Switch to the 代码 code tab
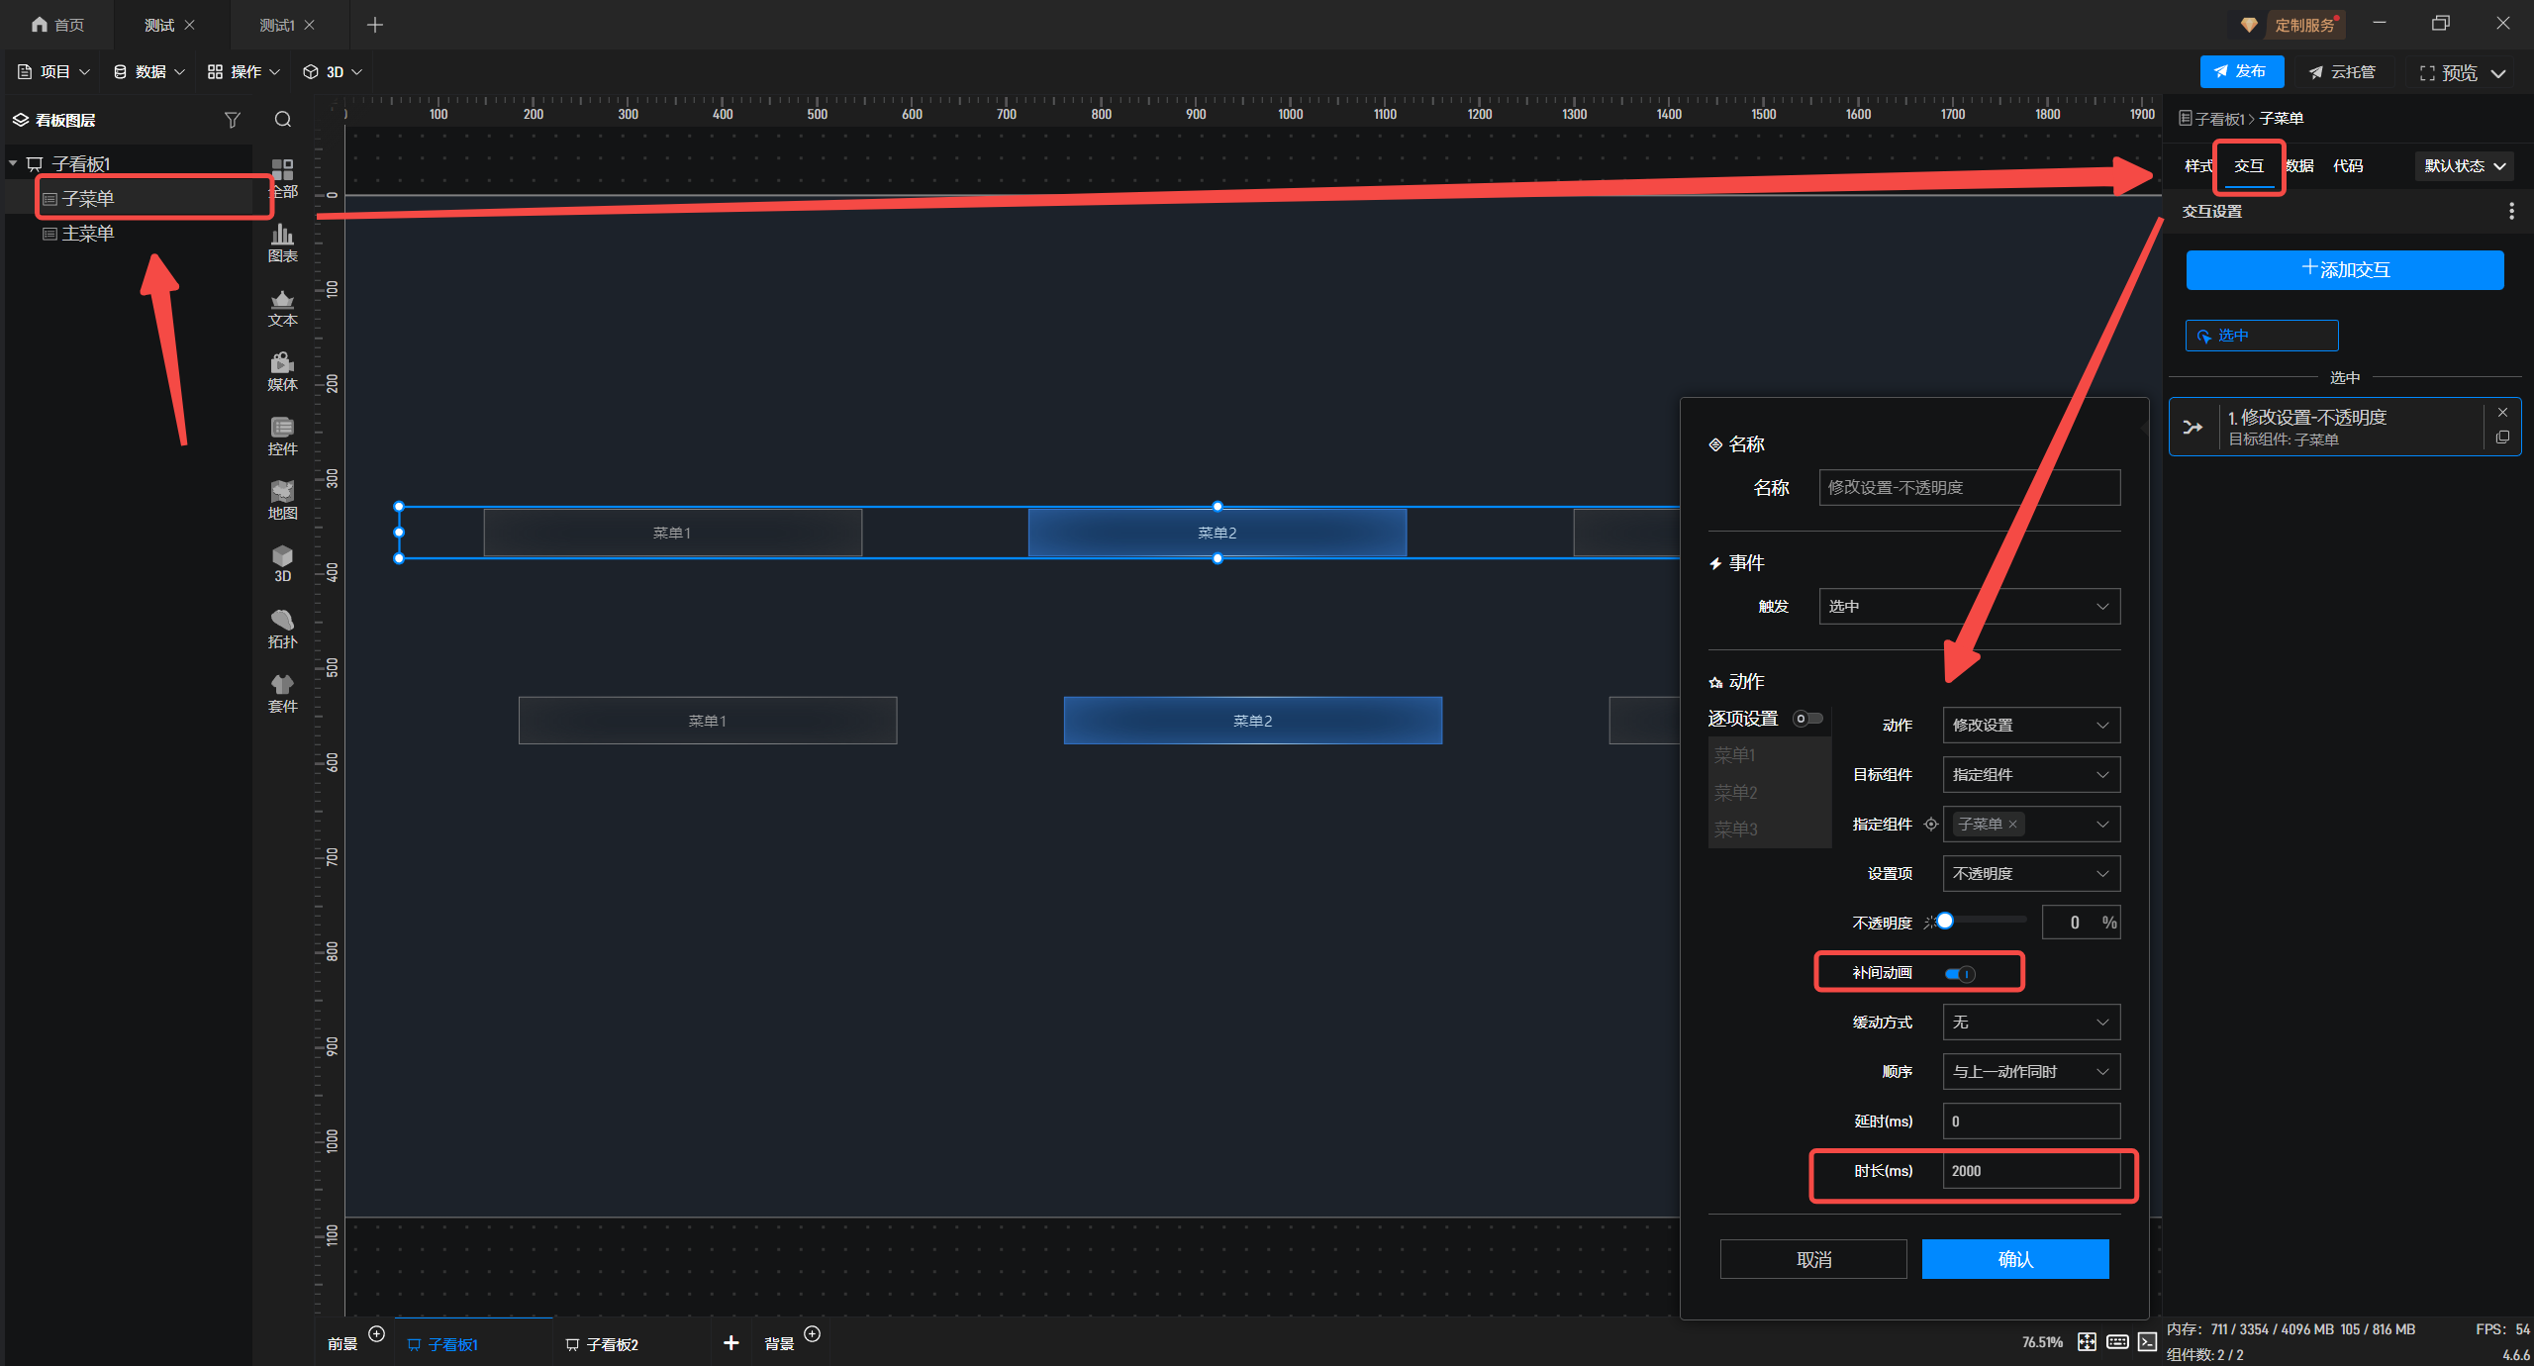 (x=2348, y=166)
